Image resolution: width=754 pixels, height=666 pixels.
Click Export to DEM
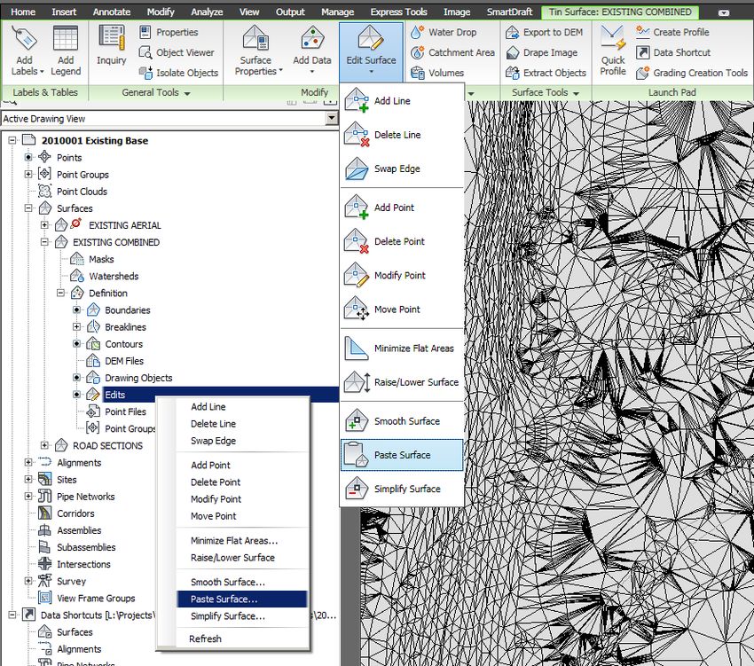coord(544,32)
